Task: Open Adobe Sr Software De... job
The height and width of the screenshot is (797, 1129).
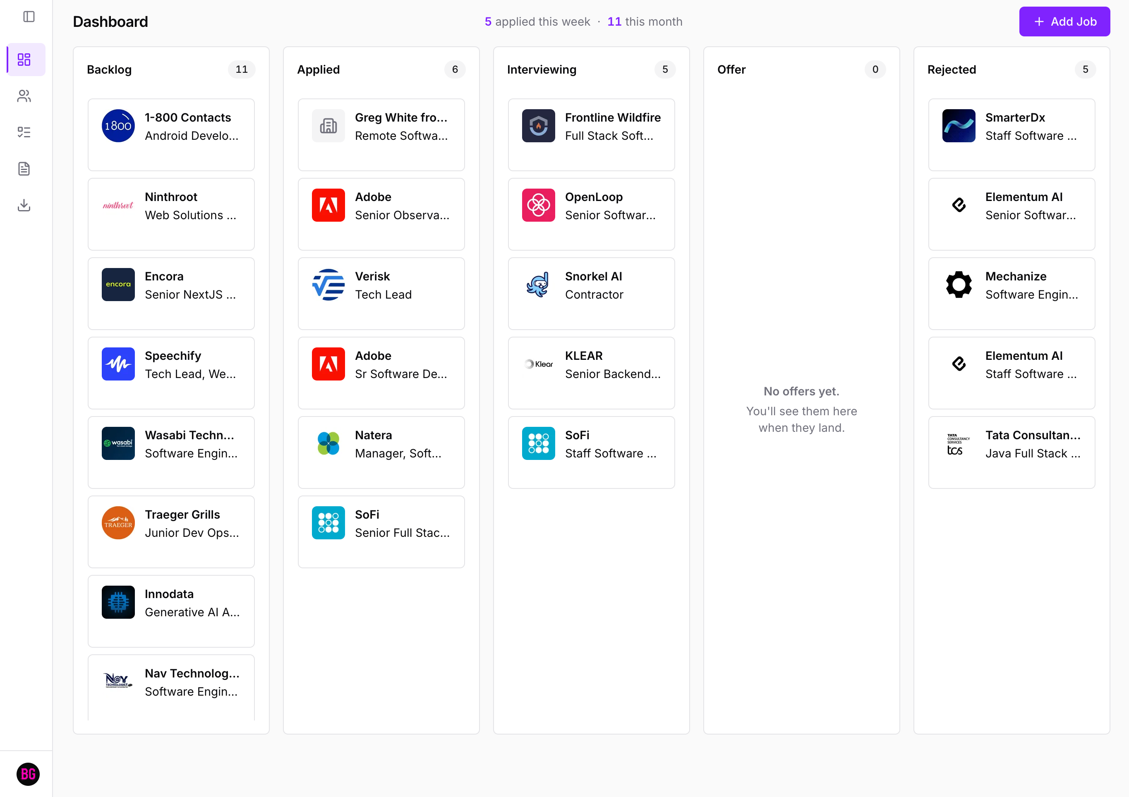Action: (381, 373)
